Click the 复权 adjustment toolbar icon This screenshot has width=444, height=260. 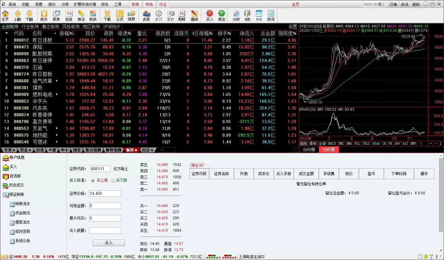[x=171, y=15]
